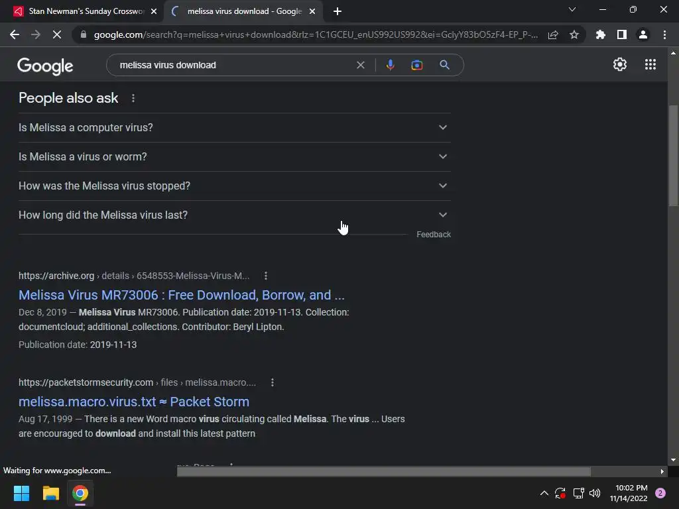Click network icon in system tray
Viewport: 679px width, 509px height.
coord(578,493)
